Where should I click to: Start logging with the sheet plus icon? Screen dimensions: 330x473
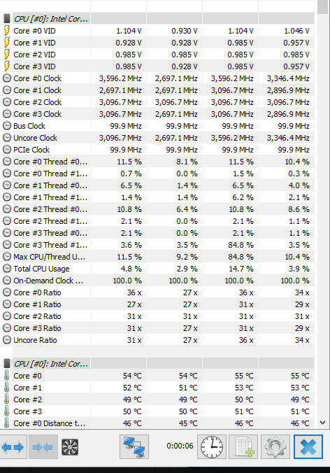pos(243,446)
